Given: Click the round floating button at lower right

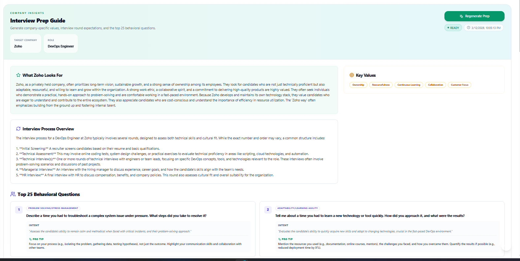Looking at the screenshot, I should click(506, 246).
